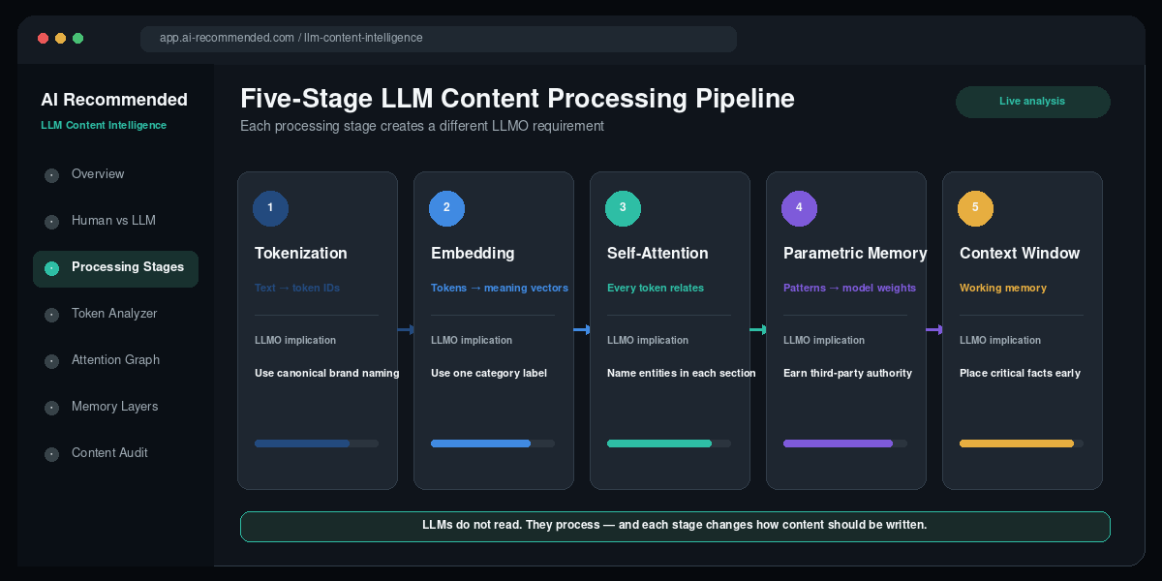The width and height of the screenshot is (1162, 581).
Task: Open the Memory Layers section
Action: (115, 407)
